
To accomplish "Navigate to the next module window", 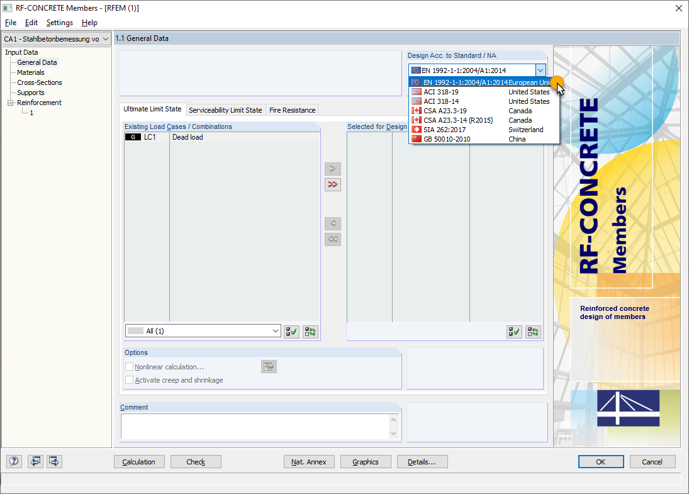I will point(53,461).
